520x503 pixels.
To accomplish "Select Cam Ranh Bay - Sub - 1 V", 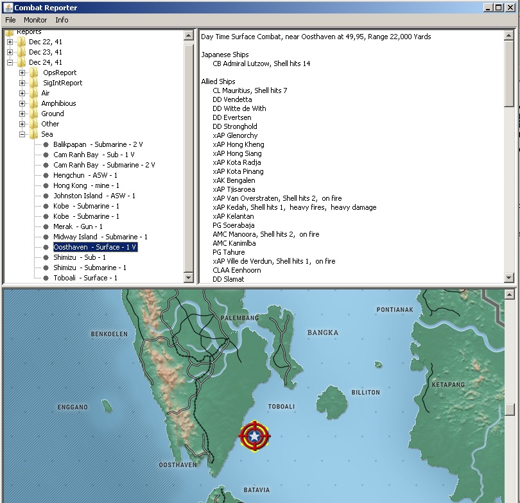I will [94, 155].
